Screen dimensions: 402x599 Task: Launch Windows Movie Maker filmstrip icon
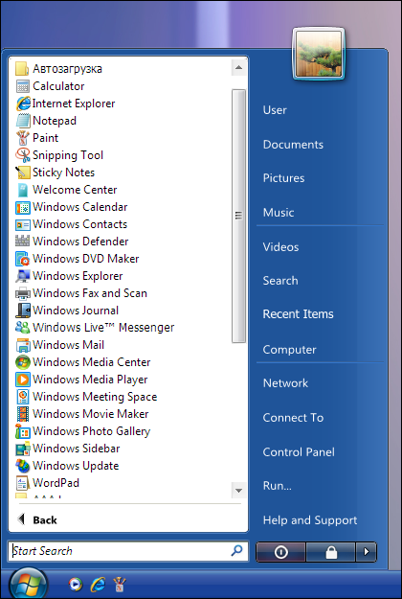point(23,414)
